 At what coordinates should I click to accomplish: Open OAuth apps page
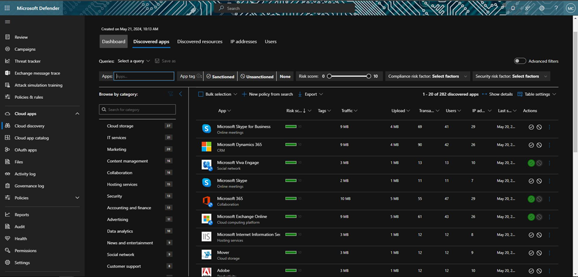point(25,150)
